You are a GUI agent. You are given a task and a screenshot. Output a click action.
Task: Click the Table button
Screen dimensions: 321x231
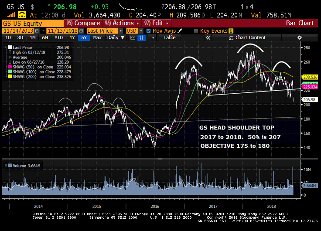tap(169, 37)
